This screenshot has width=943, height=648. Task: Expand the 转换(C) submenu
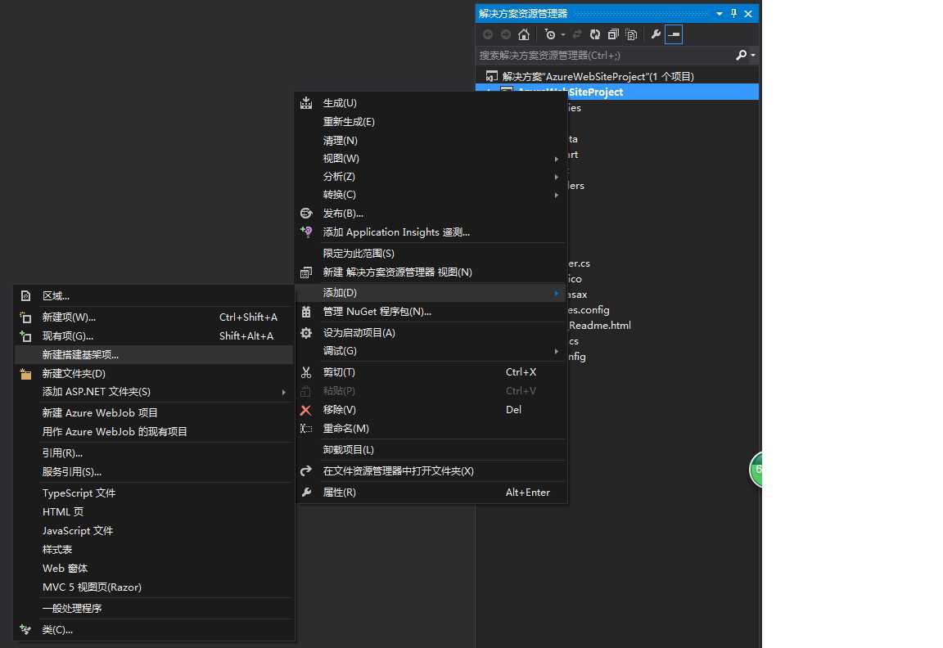pyautogui.click(x=432, y=194)
